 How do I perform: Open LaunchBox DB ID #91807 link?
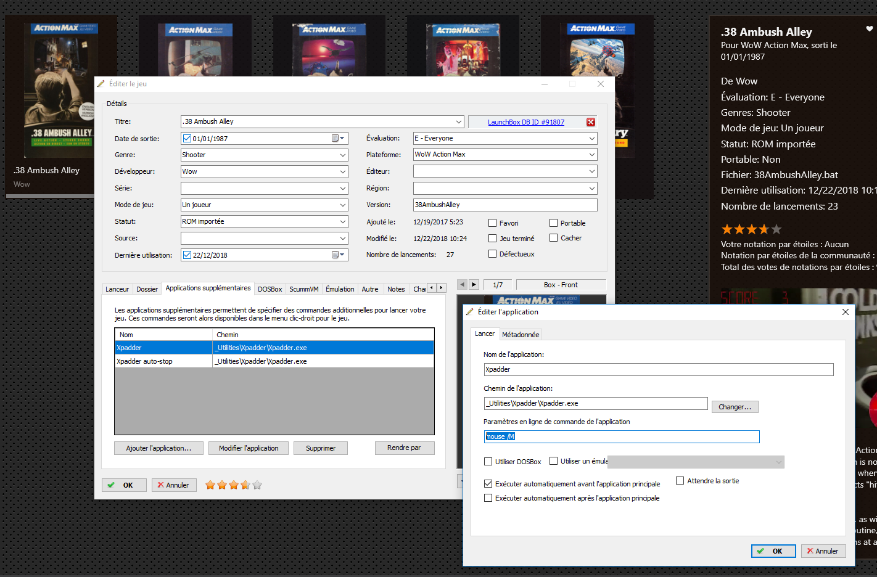click(526, 122)
